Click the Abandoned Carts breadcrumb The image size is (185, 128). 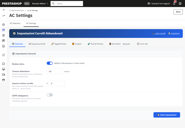pos(17,10)
